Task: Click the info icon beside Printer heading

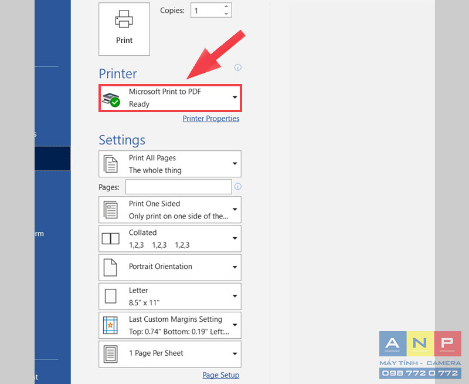Action: coord(238,68)
